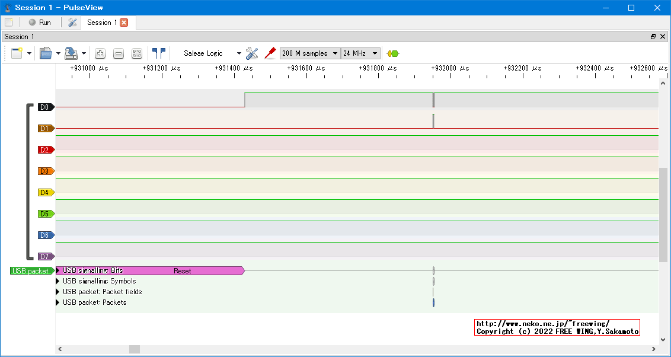Click the add protocol decoder icon
The height and width of the screenshot is (357, 671).
coord(392,53)
